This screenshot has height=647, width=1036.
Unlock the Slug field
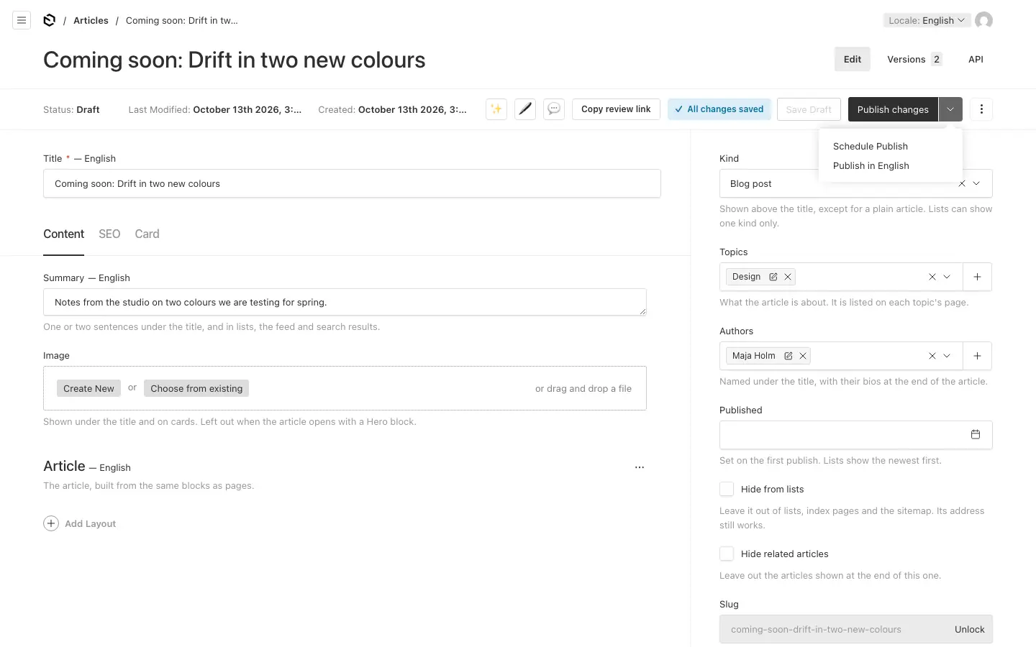coord(969,629)
